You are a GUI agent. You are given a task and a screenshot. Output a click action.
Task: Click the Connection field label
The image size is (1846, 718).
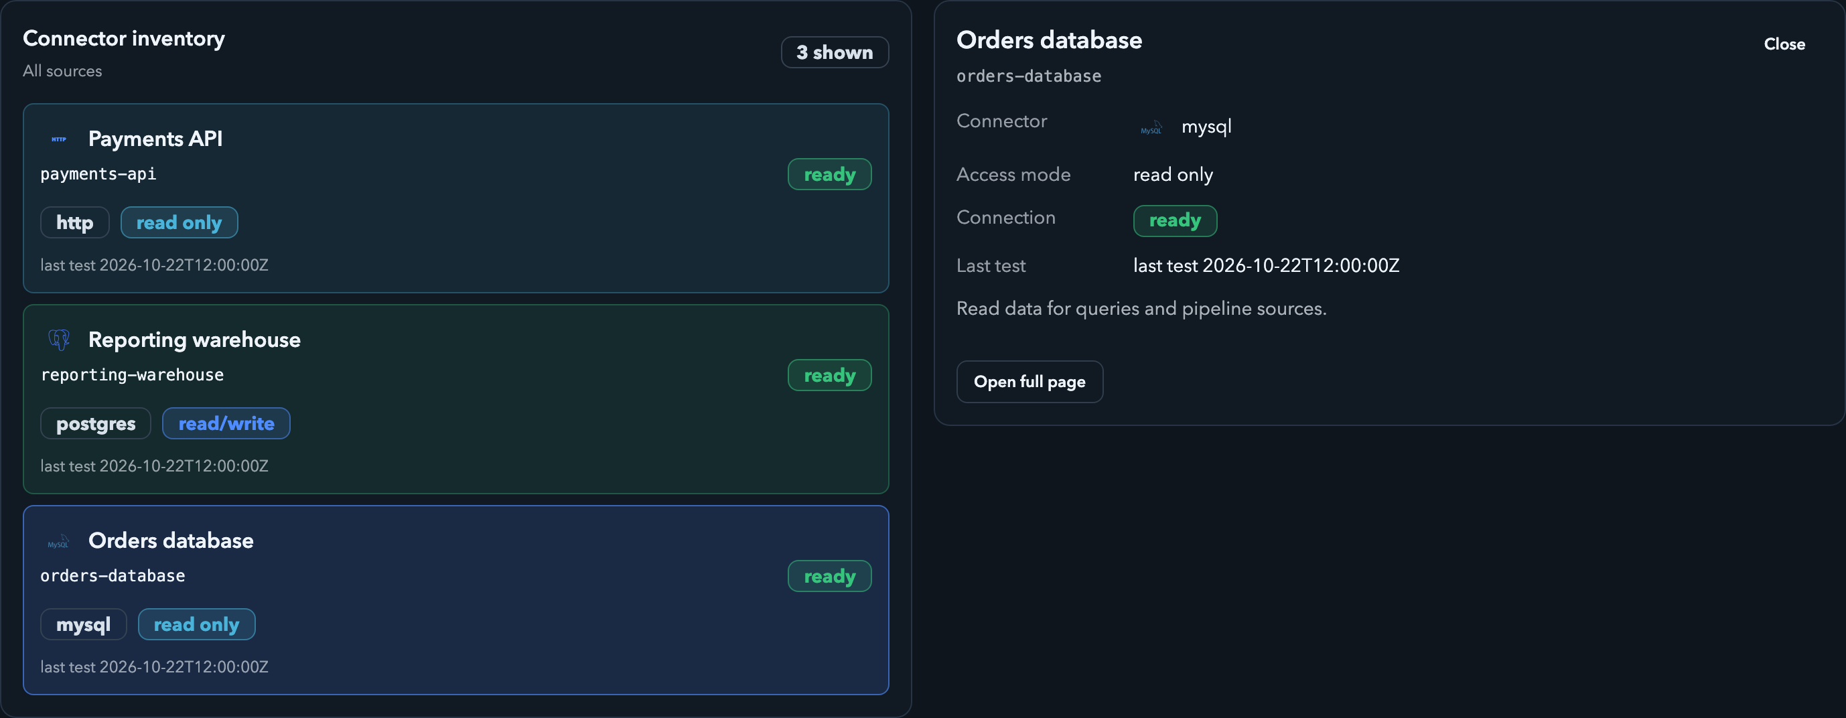(x=1006, y=218)
